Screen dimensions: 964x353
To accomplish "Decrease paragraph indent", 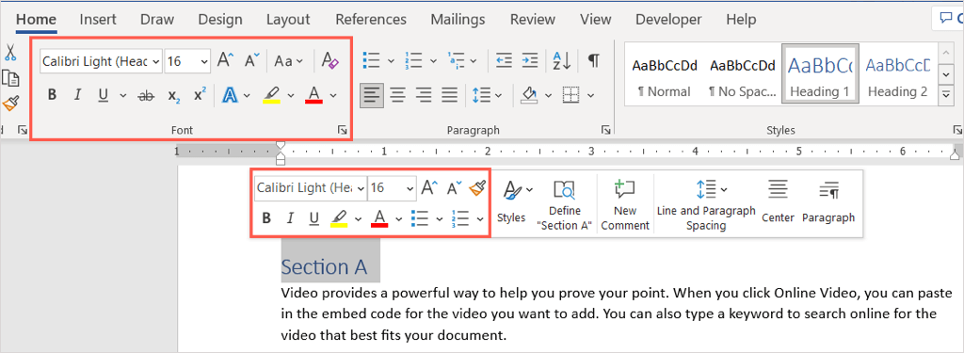I will 505,61.
